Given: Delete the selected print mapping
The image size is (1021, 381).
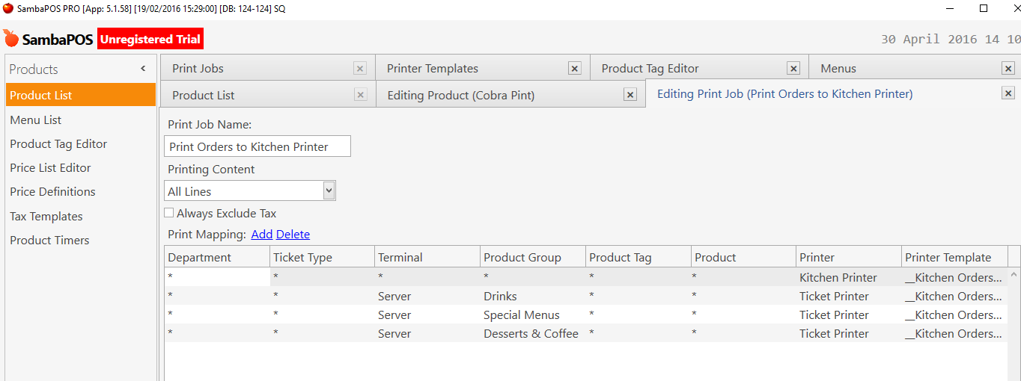Looking at the screenshot, I should pos(293,235).
